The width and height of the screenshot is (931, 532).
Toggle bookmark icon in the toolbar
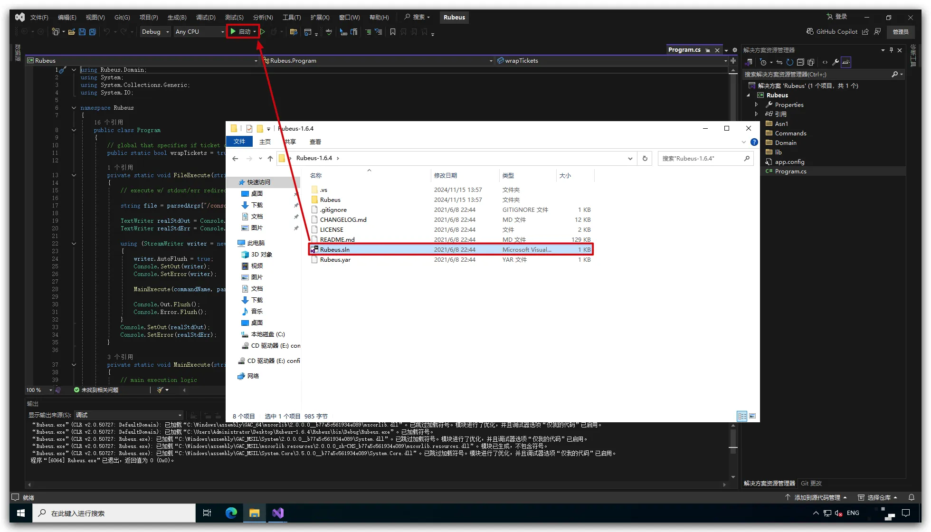point(393,32)
